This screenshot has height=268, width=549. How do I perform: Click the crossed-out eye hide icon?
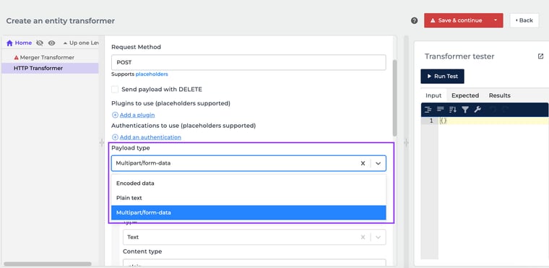coord(40,43)
